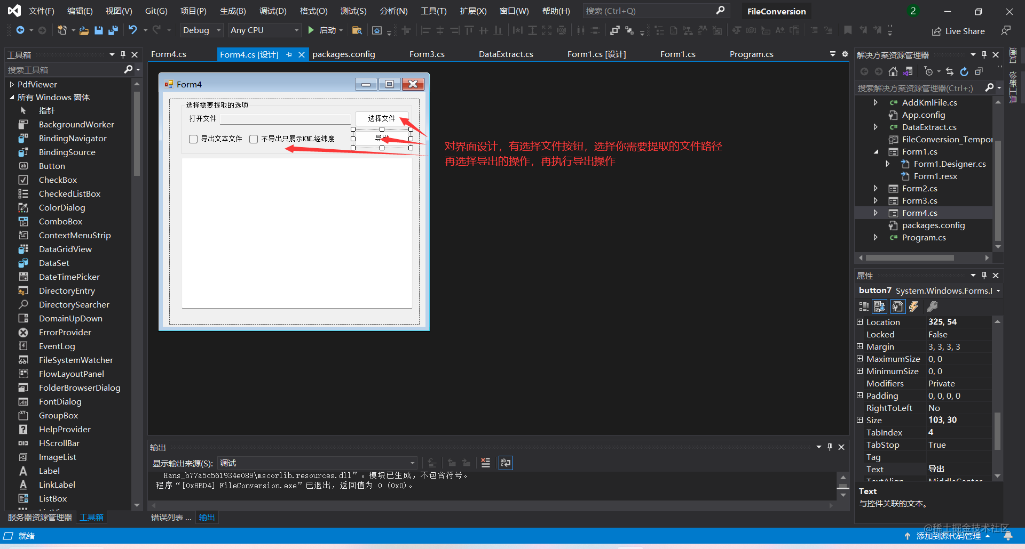This screenshot has width=1025, height=549.
Task: Expand the PdfViewer toolbox group
Action: pos(12,84)
